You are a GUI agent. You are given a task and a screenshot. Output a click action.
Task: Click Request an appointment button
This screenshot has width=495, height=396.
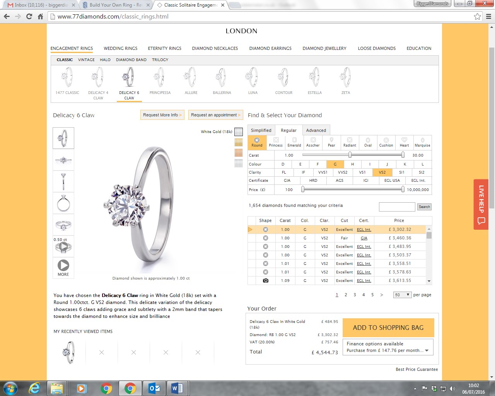216,115
